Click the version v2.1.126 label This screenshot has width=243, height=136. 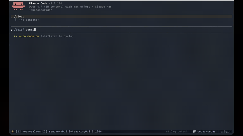click(55, 3)
